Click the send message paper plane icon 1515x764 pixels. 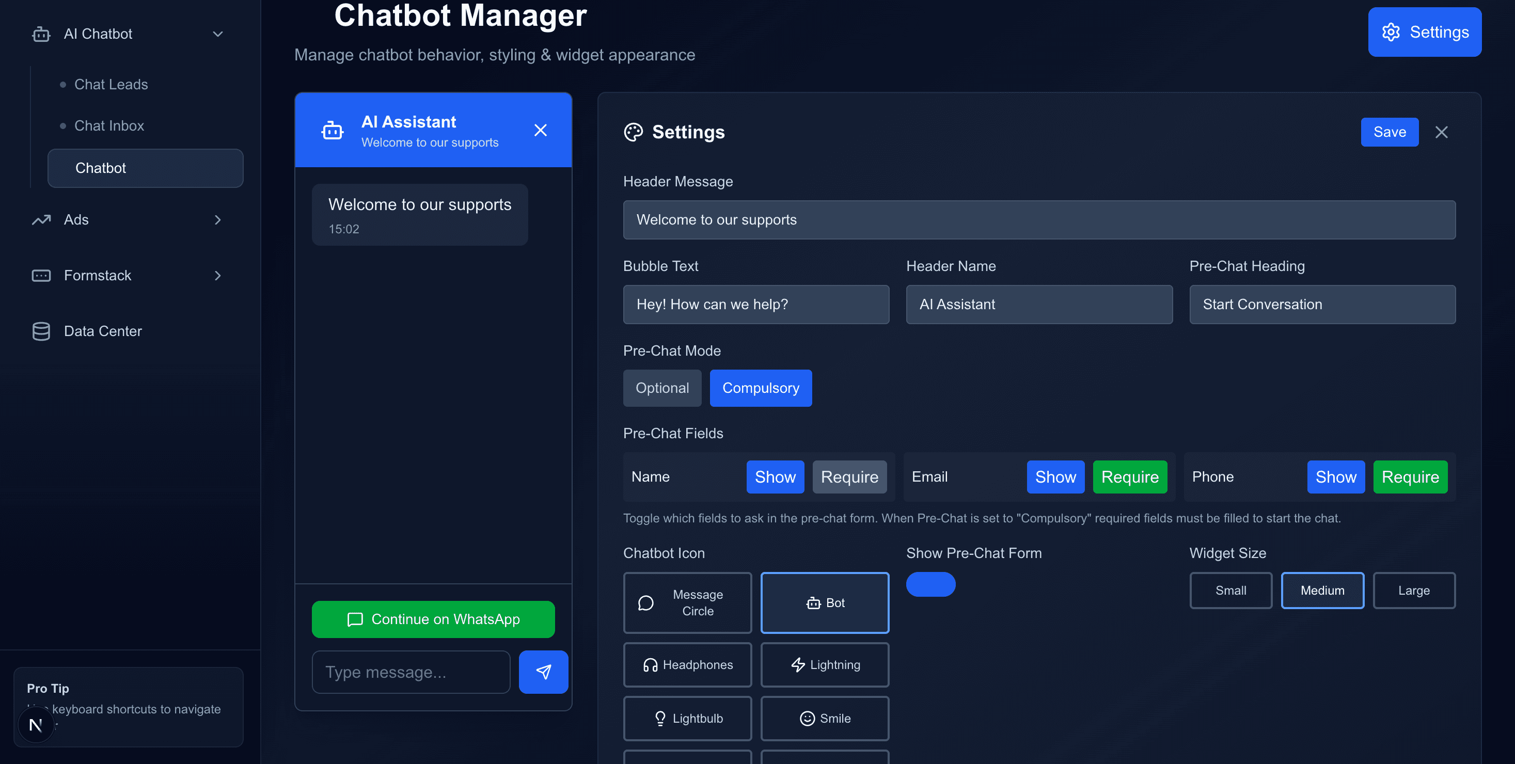(543, 672)
